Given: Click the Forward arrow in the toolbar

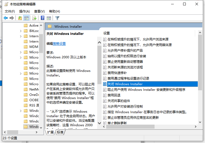Looking at the screenshot, I should pyautogui.click(x=11, y=18).
